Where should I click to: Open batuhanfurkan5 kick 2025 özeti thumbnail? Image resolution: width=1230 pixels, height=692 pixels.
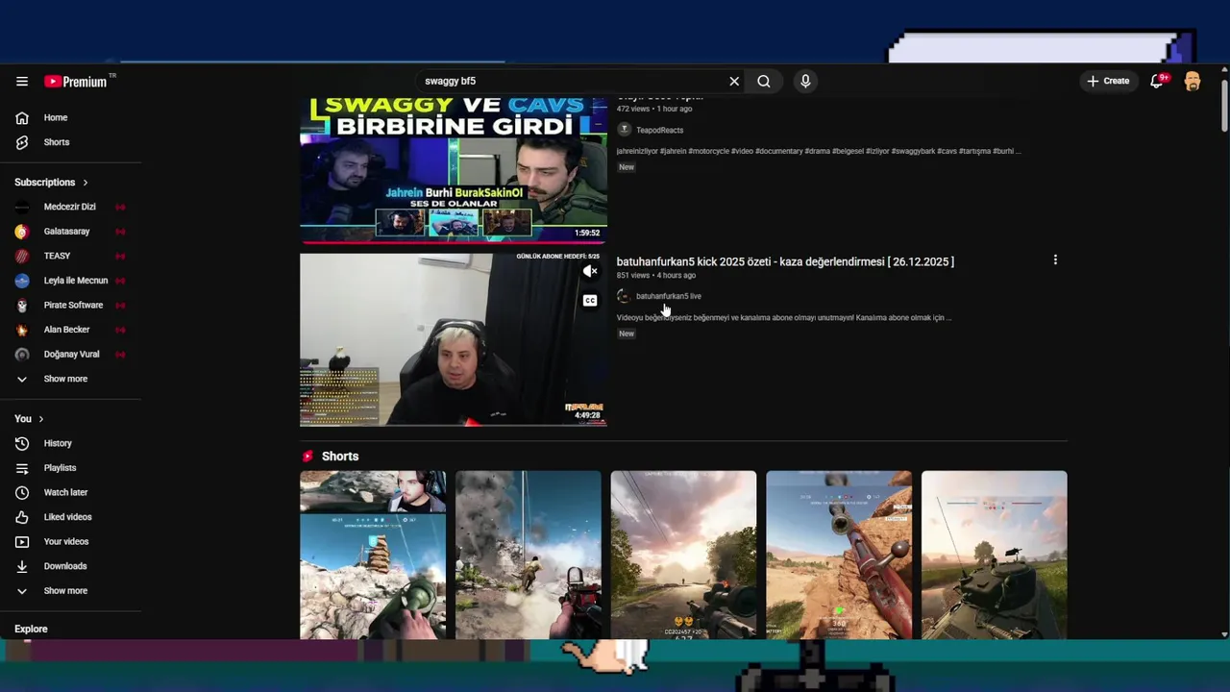[x=453, y=338]
